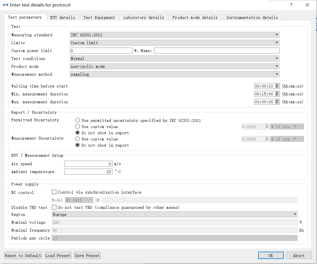317x264 pixels.
Task: Click the Nominal voltage field
Action: click(174, 222)
